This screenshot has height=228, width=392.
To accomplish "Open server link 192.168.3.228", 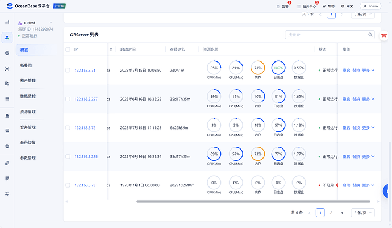I will click(x=86, y=157).
